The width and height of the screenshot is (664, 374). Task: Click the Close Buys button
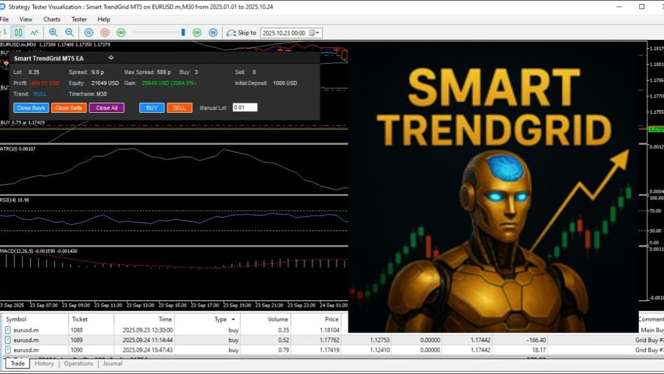(x=31, y=108)
